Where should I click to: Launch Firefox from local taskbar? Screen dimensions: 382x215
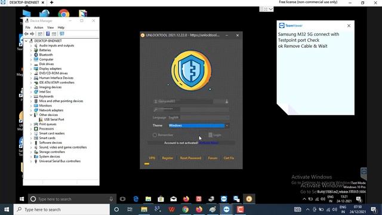[199, 210]
